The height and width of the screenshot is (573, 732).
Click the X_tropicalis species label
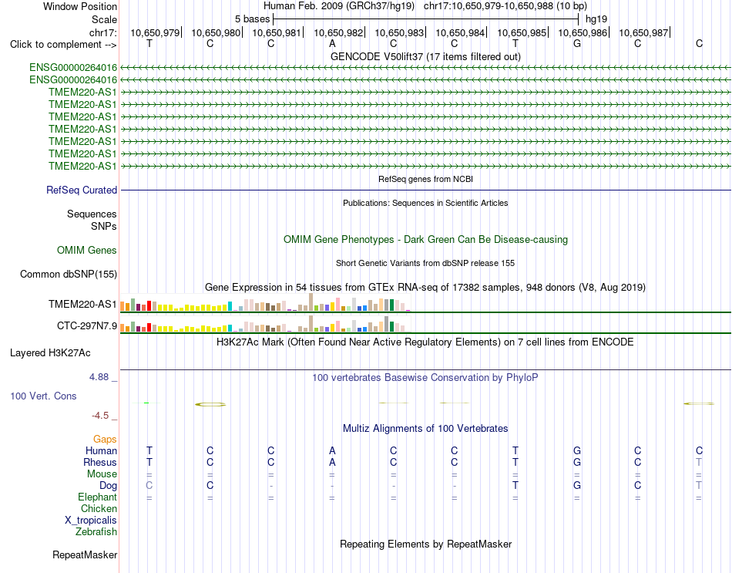pos(91,521)
